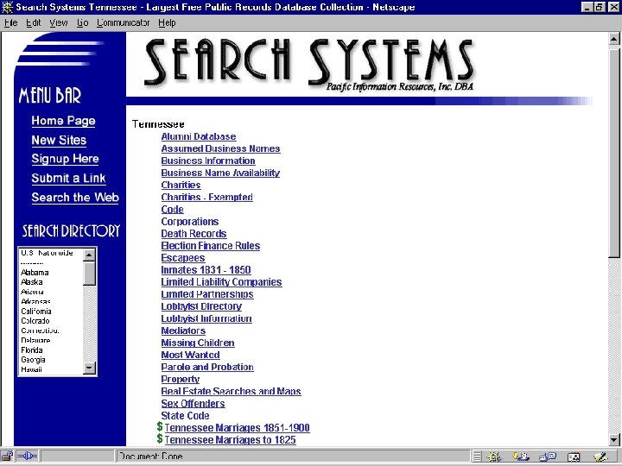The width and height of the screenshot is (622, 466).
Task: Open the Help menu
Action: 167,23
